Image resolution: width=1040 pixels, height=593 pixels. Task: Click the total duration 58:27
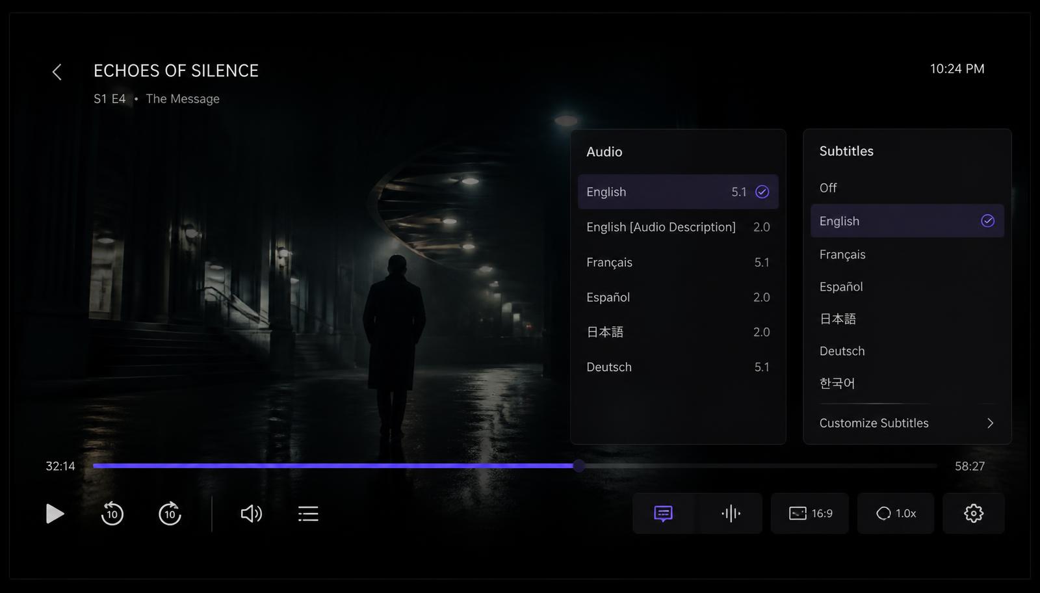coord(970,466)
